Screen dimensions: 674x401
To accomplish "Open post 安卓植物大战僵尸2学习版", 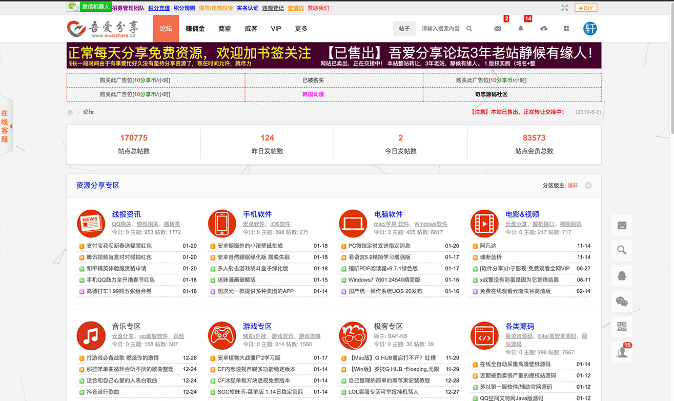I will pos(249,358).
